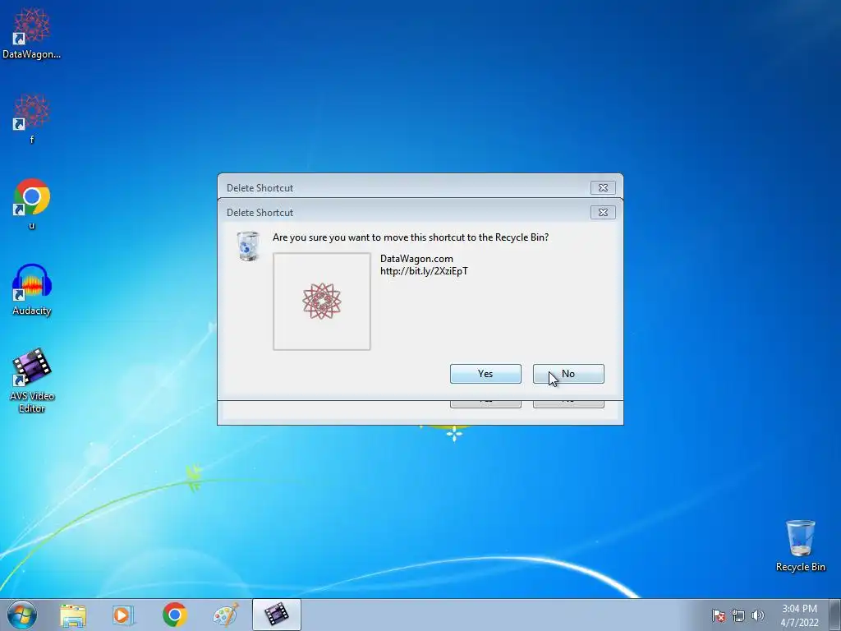Click Show desktop strip at taskbar end
The image size is (841, 631).
click(x=835, y=615)
